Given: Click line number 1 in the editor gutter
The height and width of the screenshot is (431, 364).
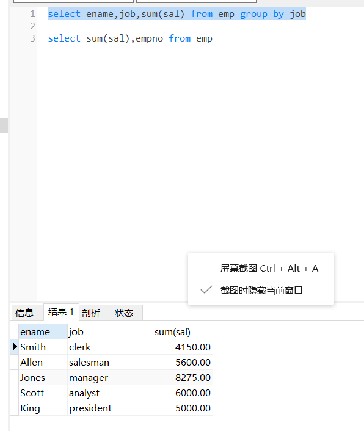Looking at the screenshot, I should coord(33,14).
